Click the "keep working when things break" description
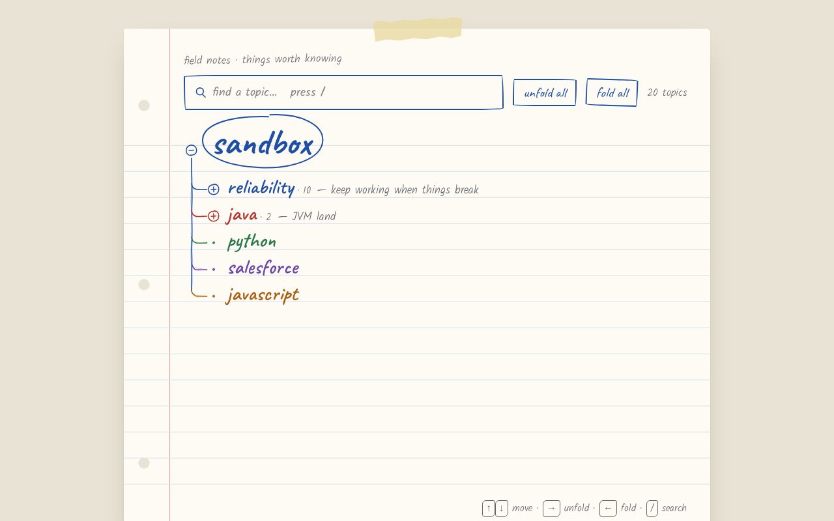834x521 pixels. click(405, 190)
